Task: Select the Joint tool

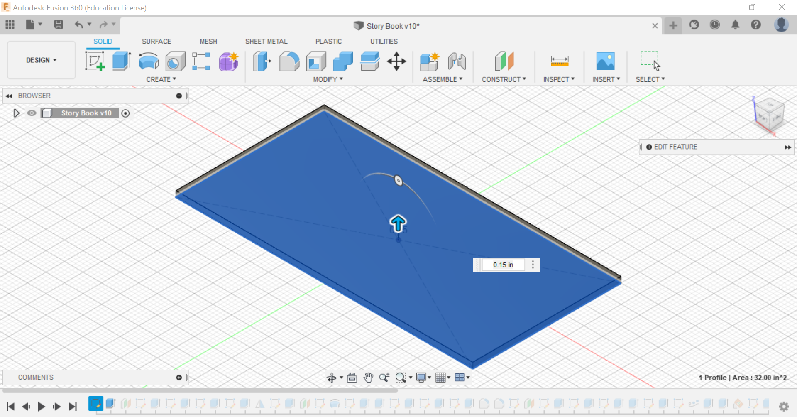Action: [x=457, y=61]
